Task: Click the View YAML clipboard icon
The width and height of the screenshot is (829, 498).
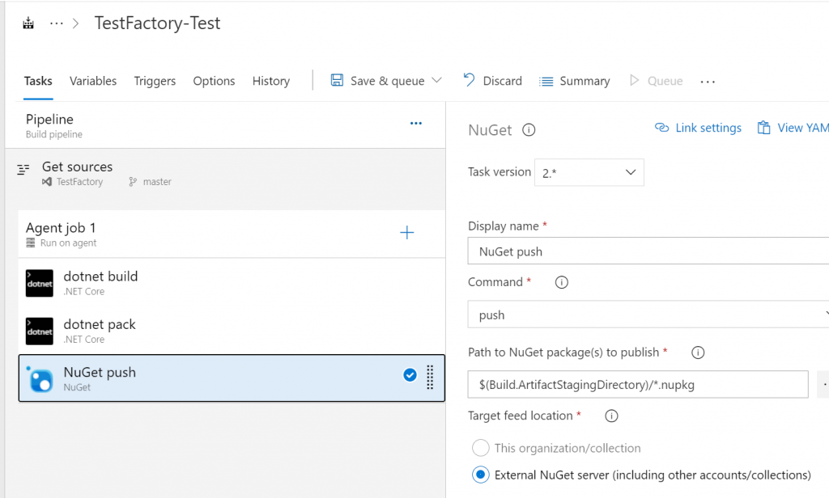Action: pyautogui.click(x=763, y=128)
